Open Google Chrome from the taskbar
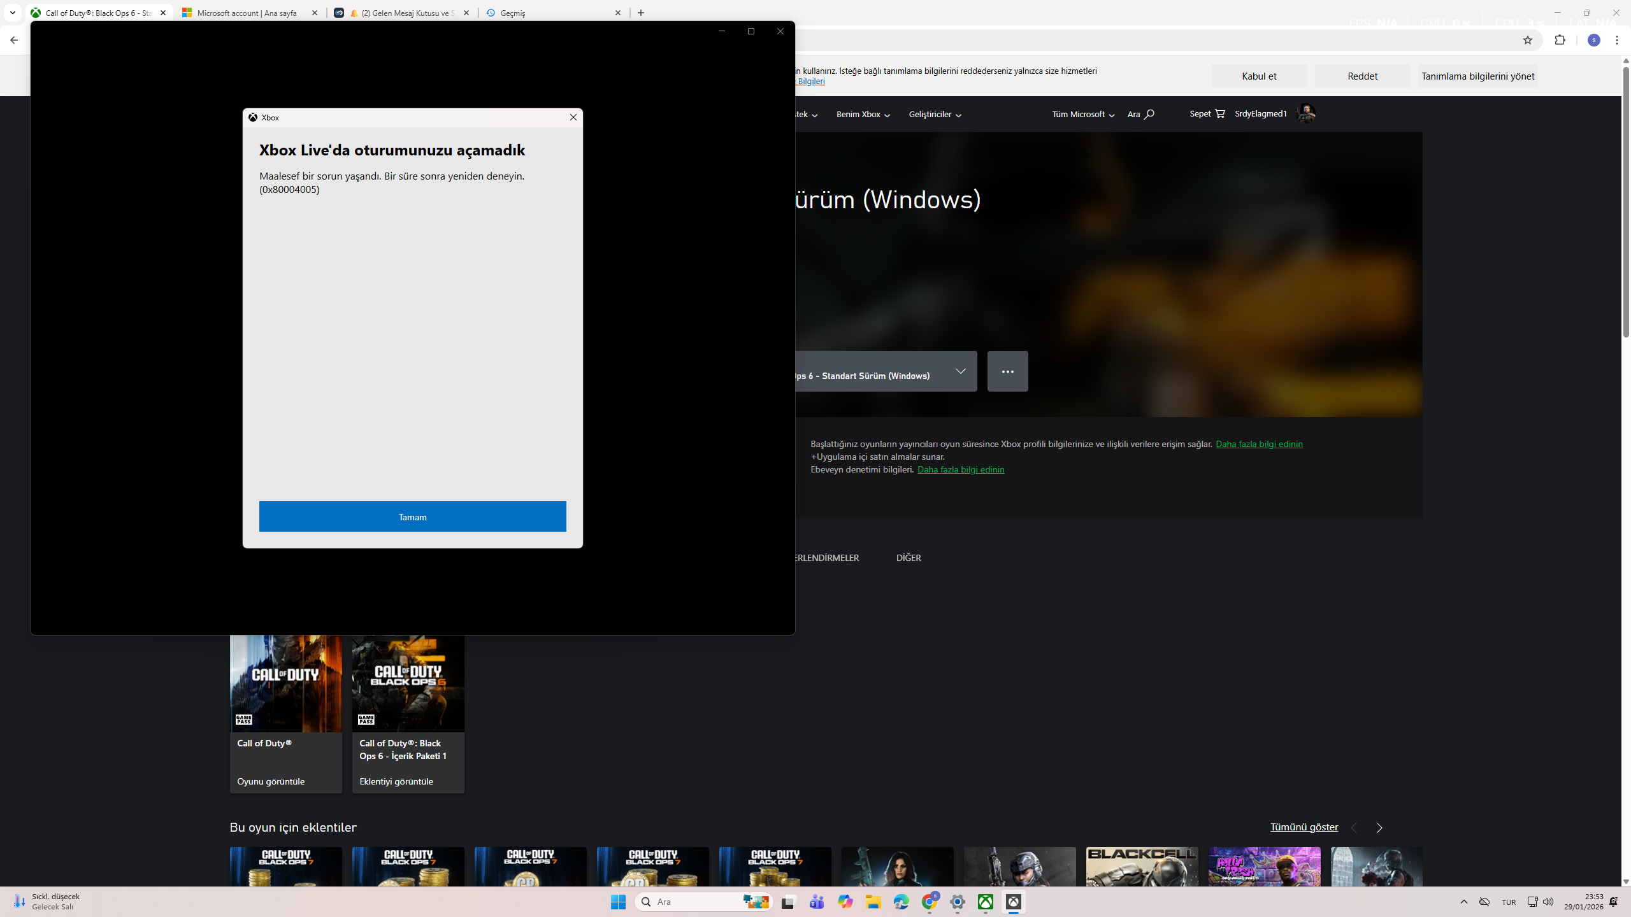This screenshot has width=1631, height=917. click(930, 902)
